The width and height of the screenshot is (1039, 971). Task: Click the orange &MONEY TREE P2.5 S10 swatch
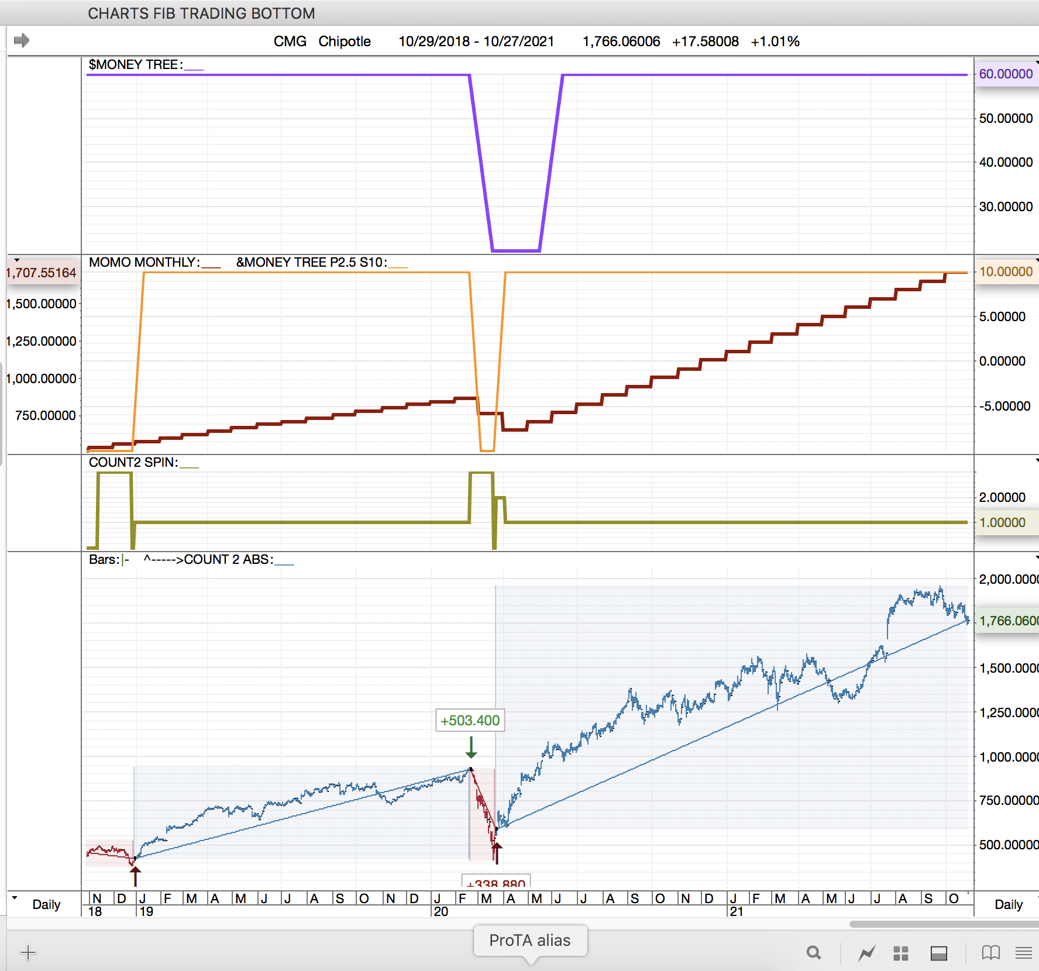(398, 267)
